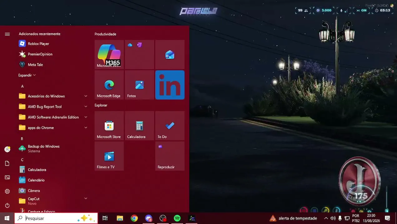Open the Microsoft 365 tile
The width and height of the screenshot is (397, 224).
(x=109, y=54)
